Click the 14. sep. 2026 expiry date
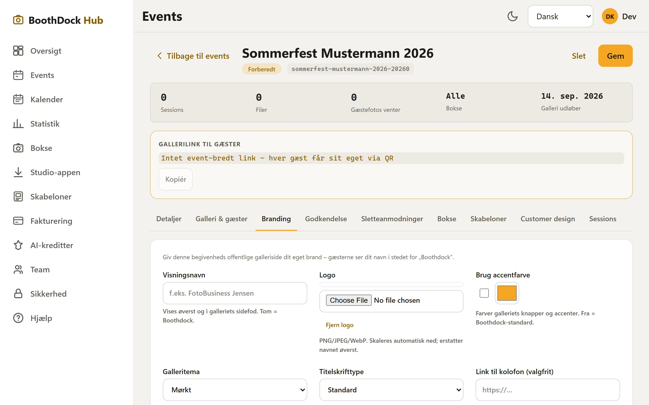The image size is (649, 405). click(572, 96)
